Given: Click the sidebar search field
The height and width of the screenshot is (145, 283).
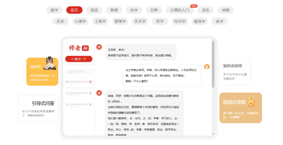Looking at the screenshot, I should click(78, 72).
